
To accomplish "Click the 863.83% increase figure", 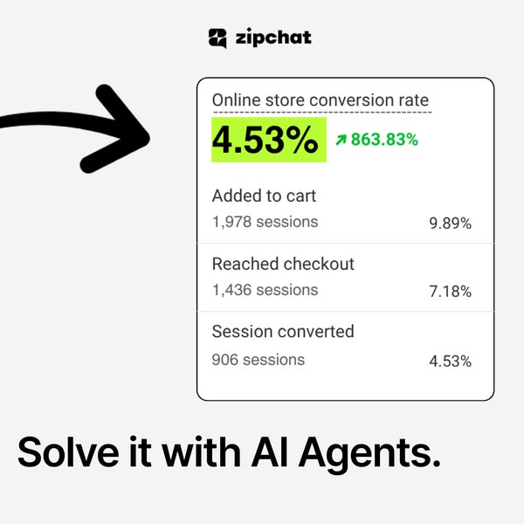I will click(384, 139).
